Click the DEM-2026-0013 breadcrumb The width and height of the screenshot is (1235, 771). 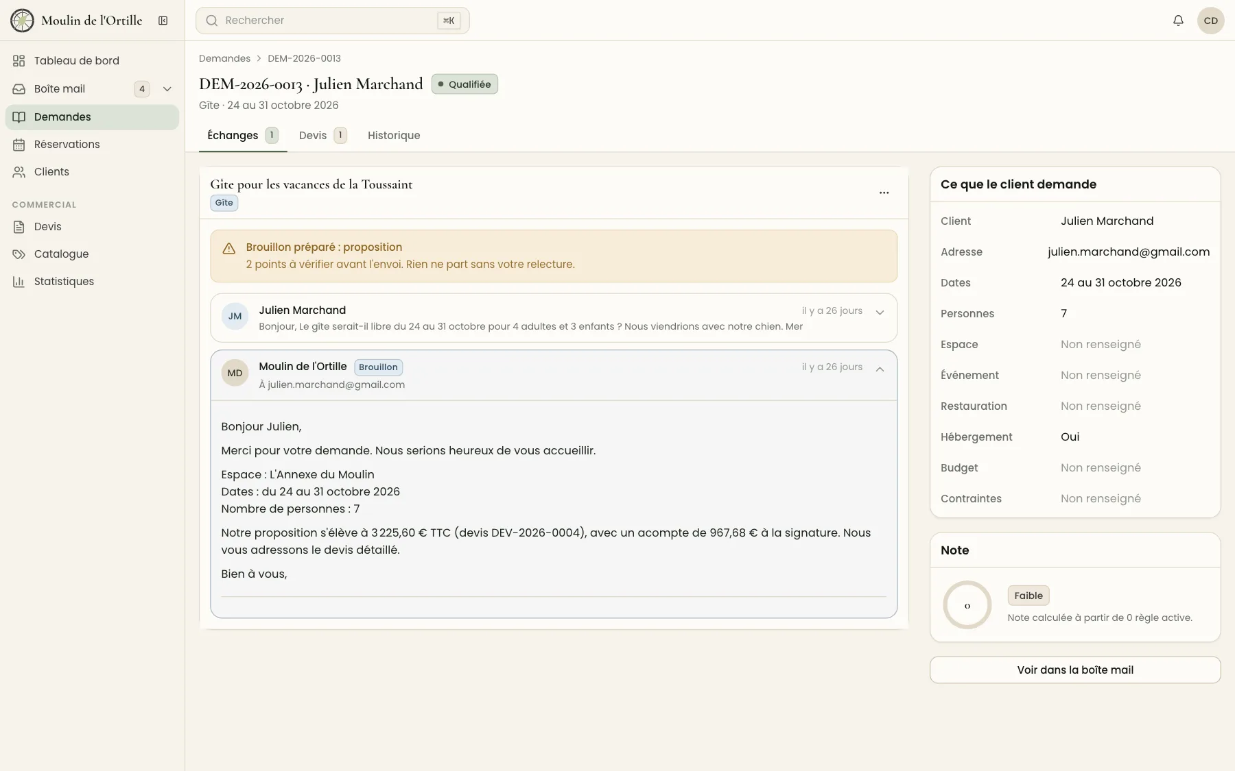304,58
